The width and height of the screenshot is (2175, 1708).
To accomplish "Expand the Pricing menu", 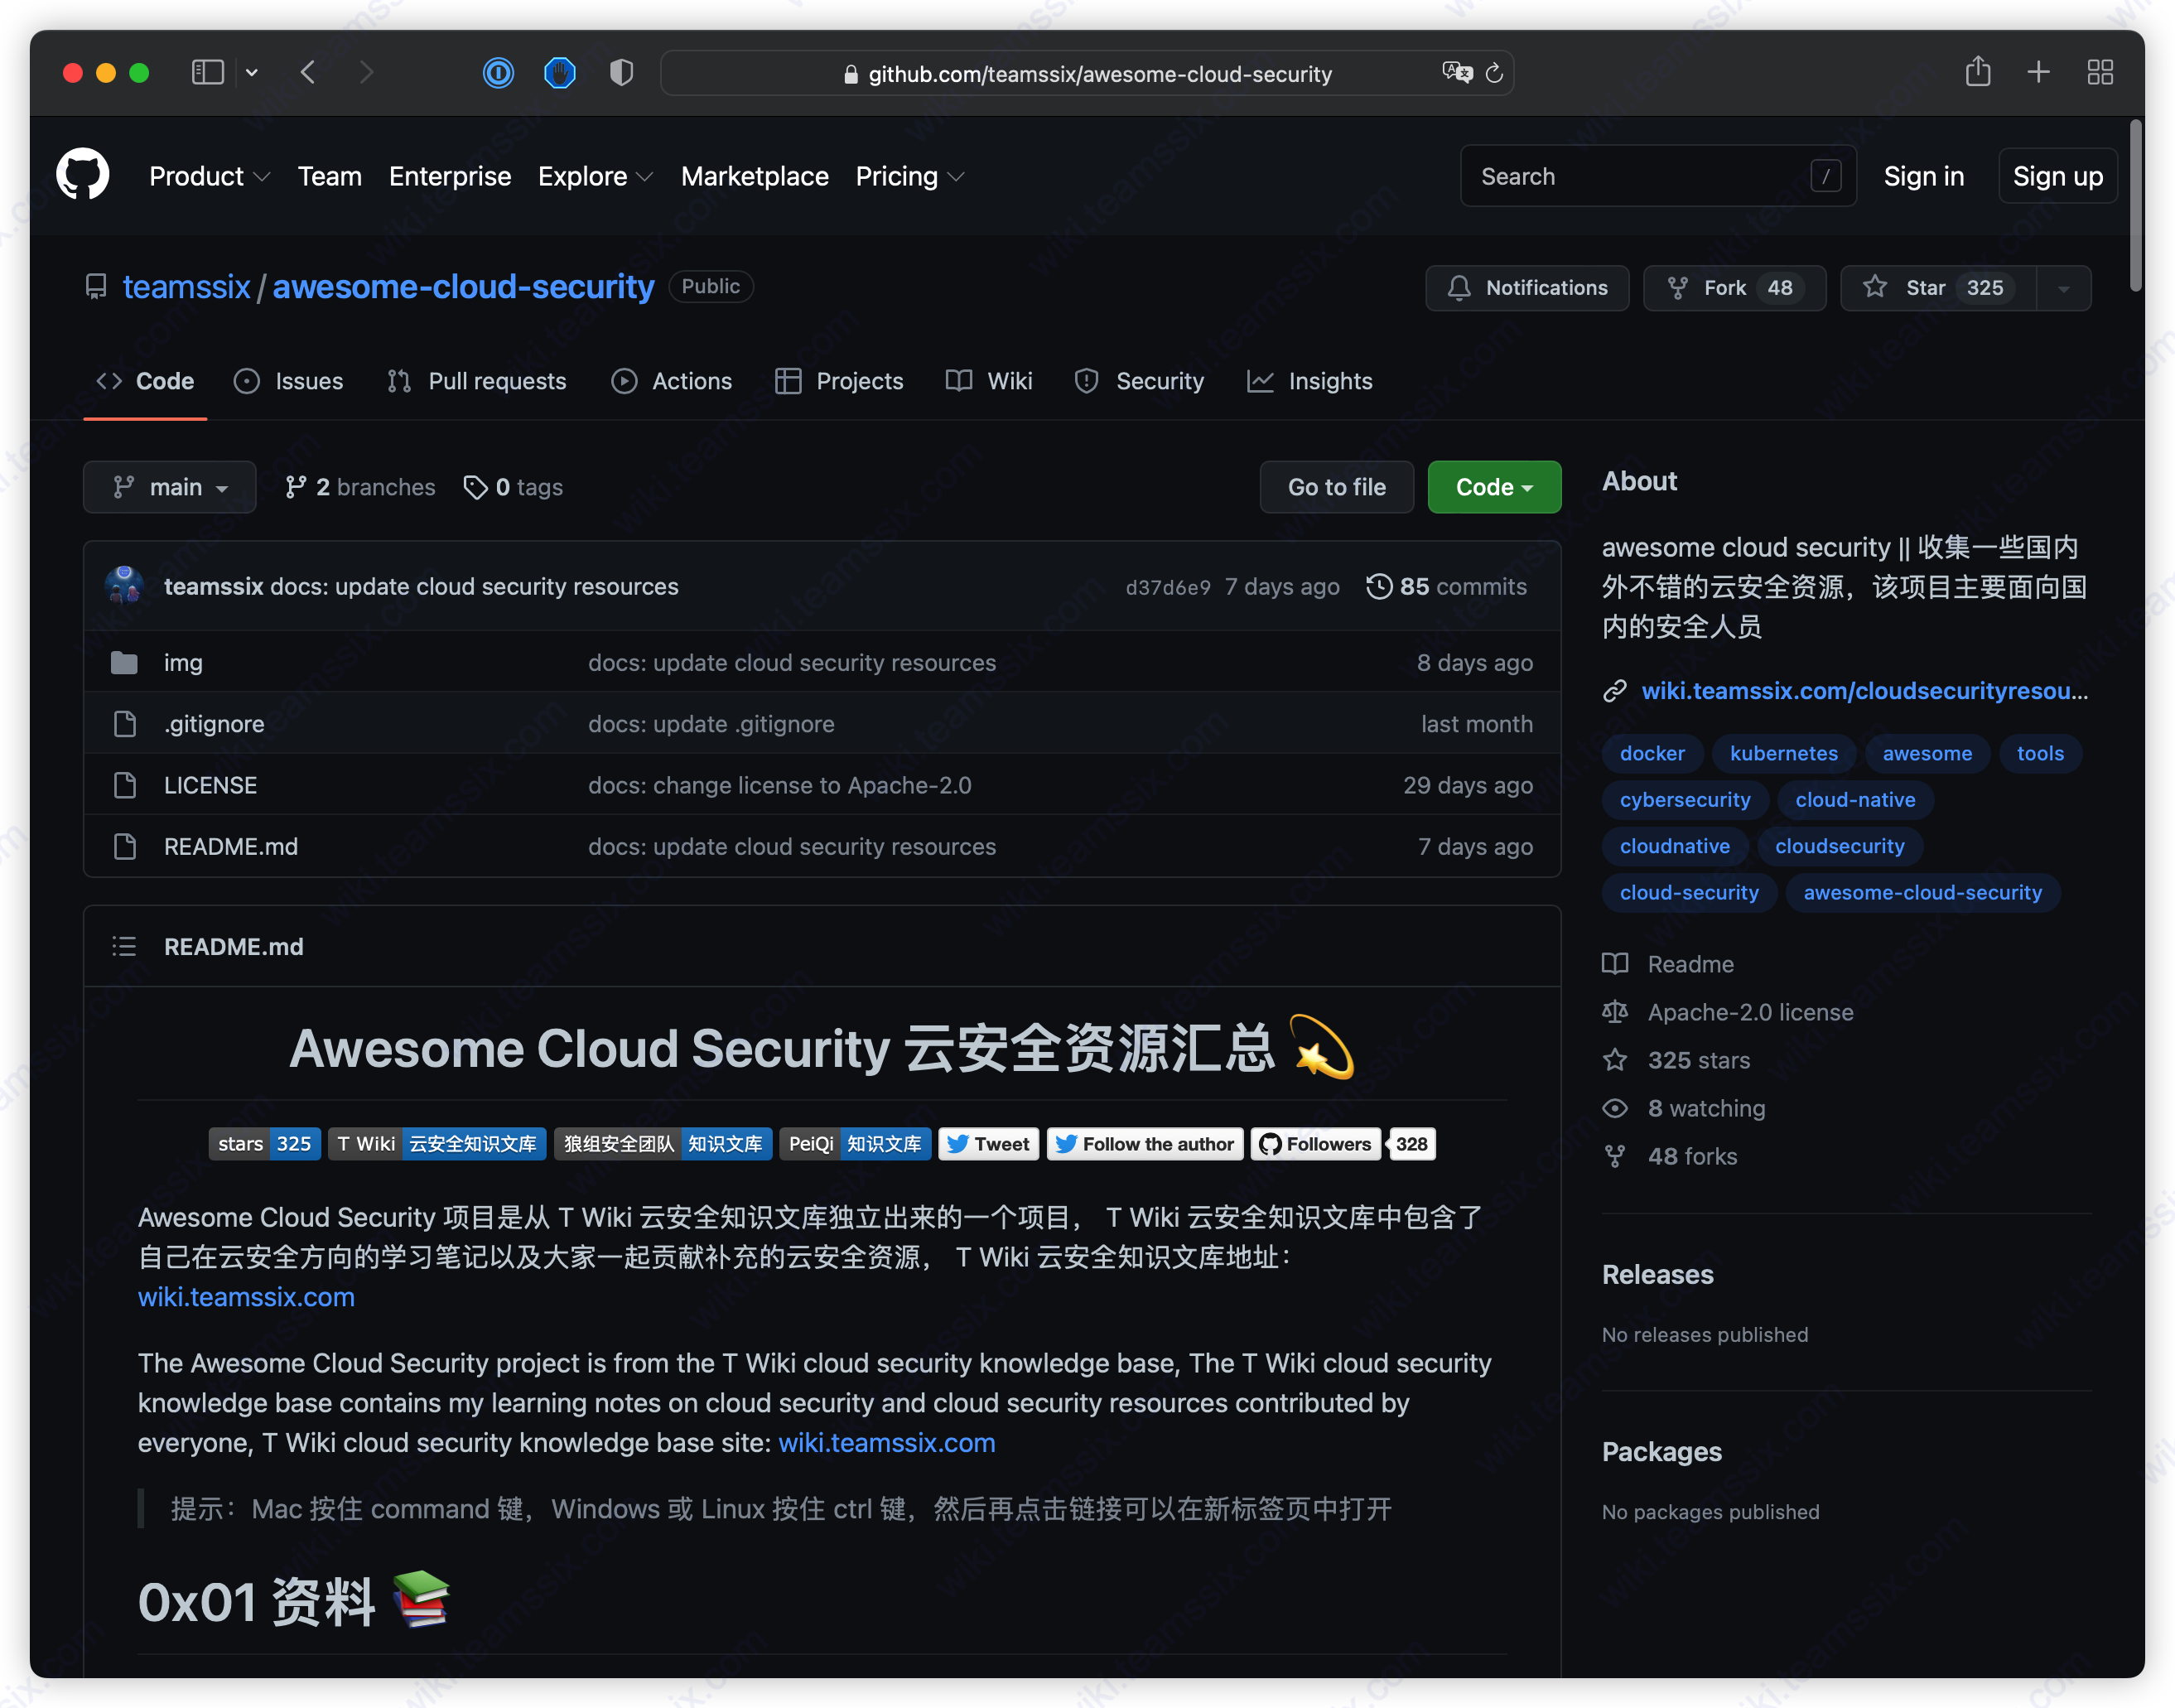I will click(x=910, y=176).
